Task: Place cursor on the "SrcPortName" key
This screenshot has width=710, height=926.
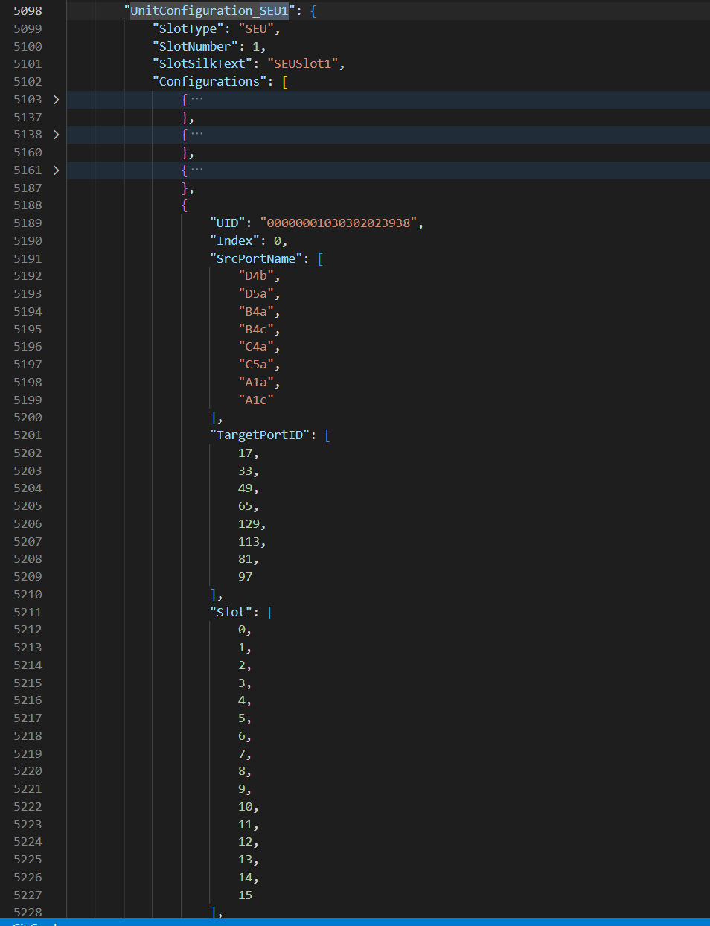Action: point(255,259)
